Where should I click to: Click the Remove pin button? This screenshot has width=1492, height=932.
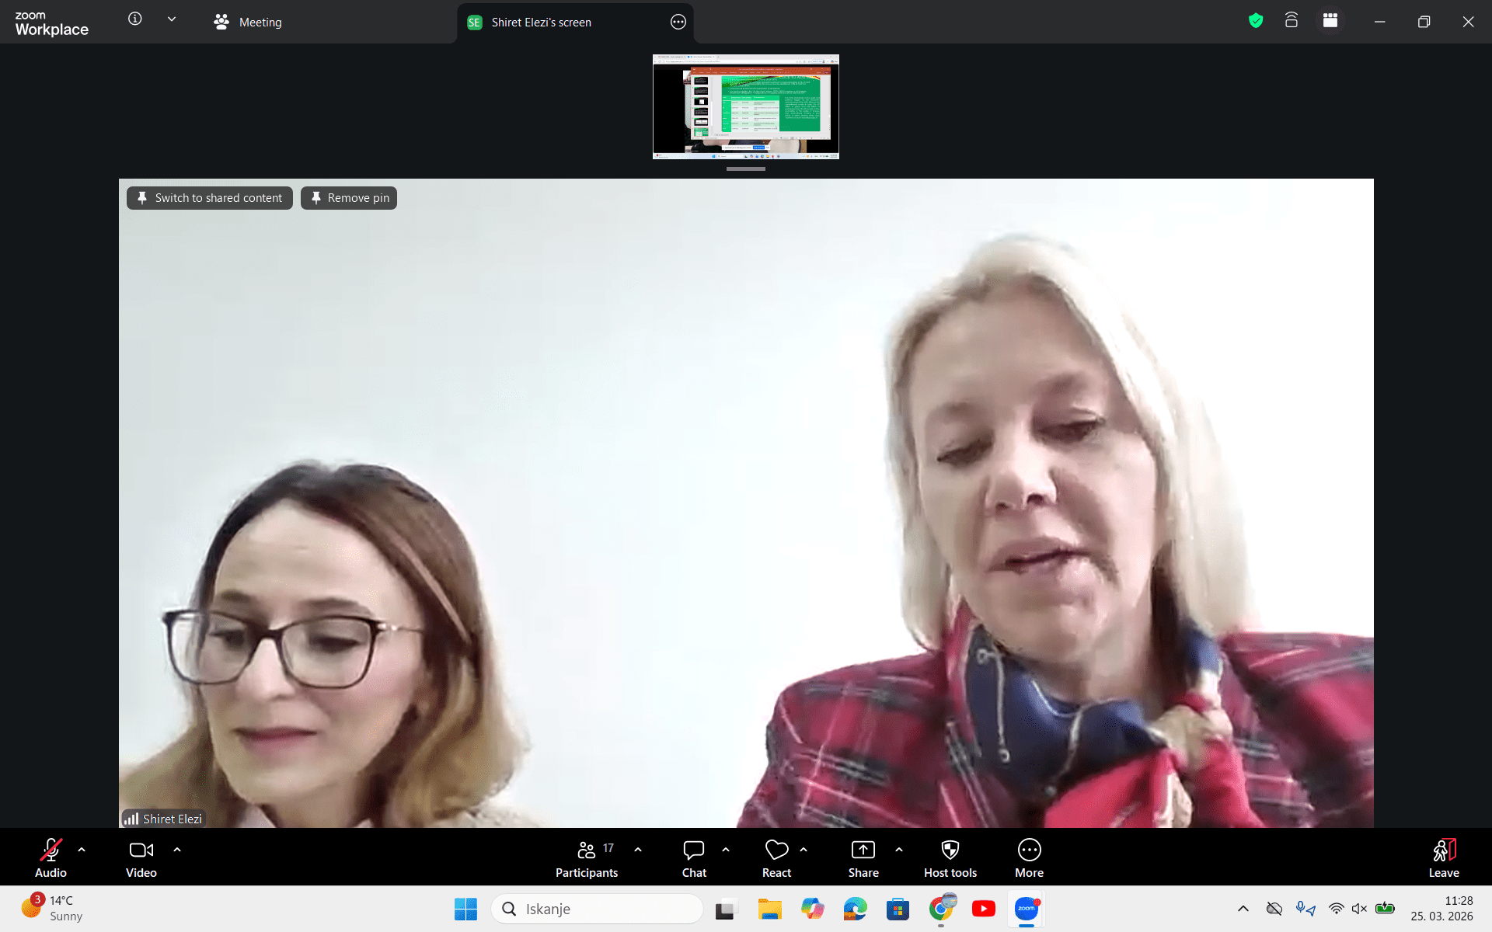coord(349,198)
